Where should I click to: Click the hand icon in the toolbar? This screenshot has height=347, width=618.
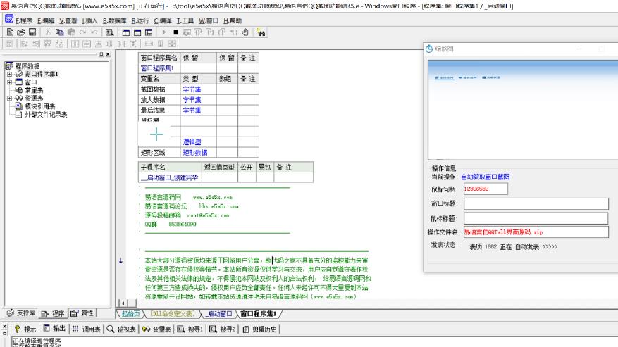pyautogui.click(x=245, y=32)
